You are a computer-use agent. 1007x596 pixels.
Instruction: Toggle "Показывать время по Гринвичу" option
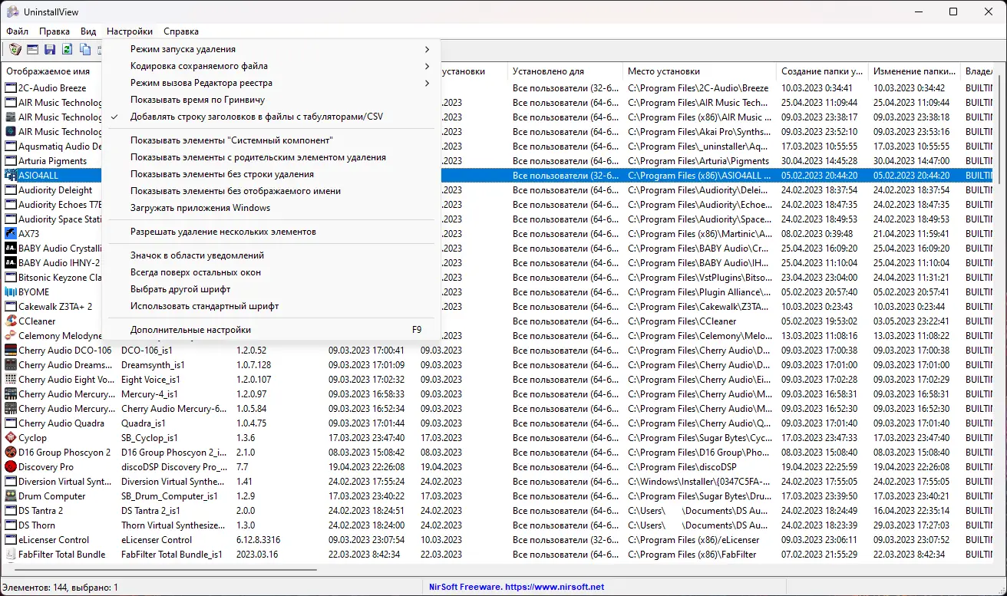tap(272, 100)
